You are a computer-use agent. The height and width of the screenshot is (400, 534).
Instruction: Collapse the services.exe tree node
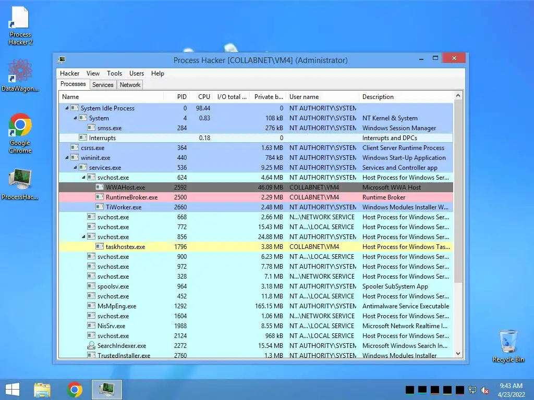pos(75,167)
